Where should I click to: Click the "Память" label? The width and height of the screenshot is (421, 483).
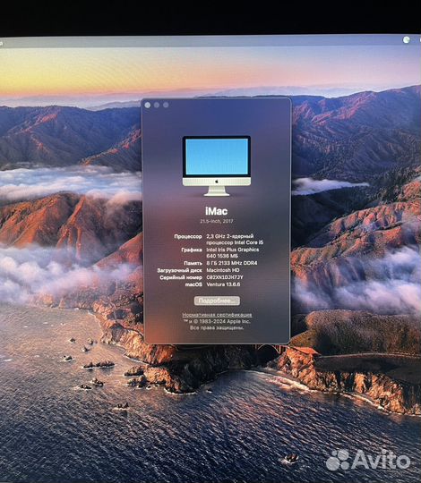(193, 263)
